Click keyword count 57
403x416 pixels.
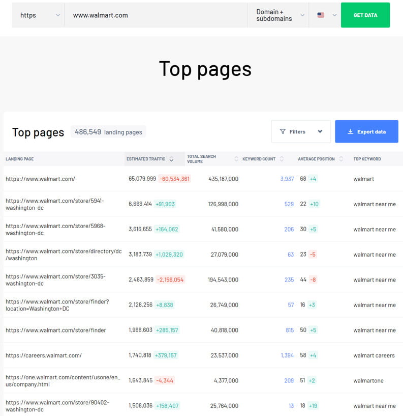click(x=291, y=305)
